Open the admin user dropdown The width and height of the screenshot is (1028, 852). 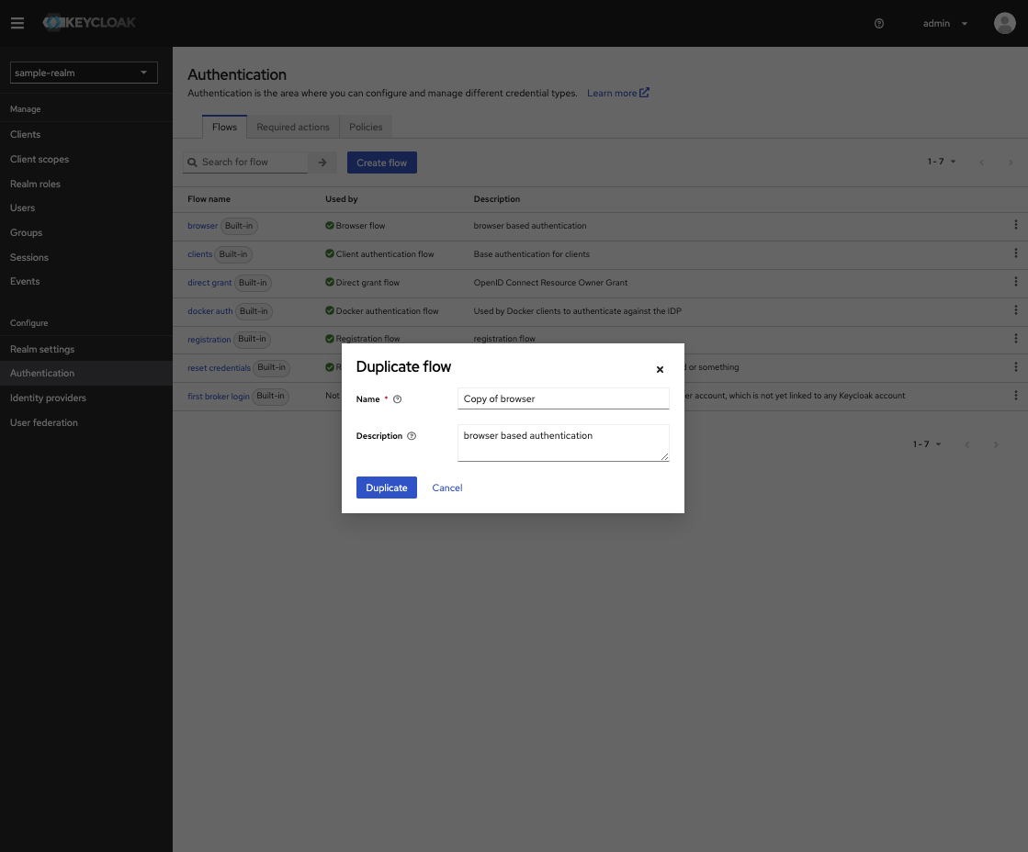coord(945,24)
